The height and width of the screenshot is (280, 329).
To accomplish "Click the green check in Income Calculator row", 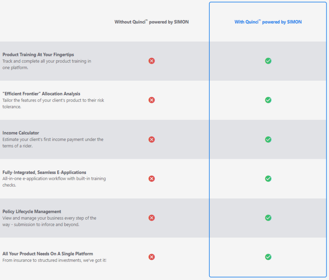I will 268,140.
